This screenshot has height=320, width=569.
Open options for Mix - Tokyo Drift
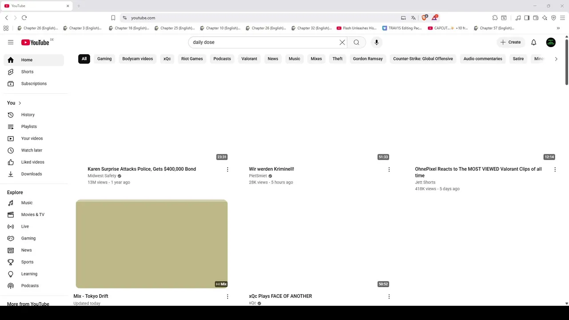pos(228,296)
